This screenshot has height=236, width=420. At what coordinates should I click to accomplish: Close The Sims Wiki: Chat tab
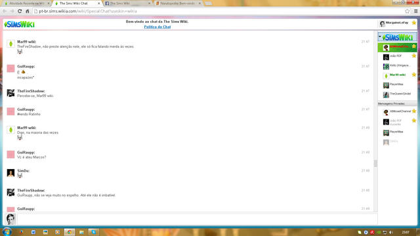click(x=99, y=3)
